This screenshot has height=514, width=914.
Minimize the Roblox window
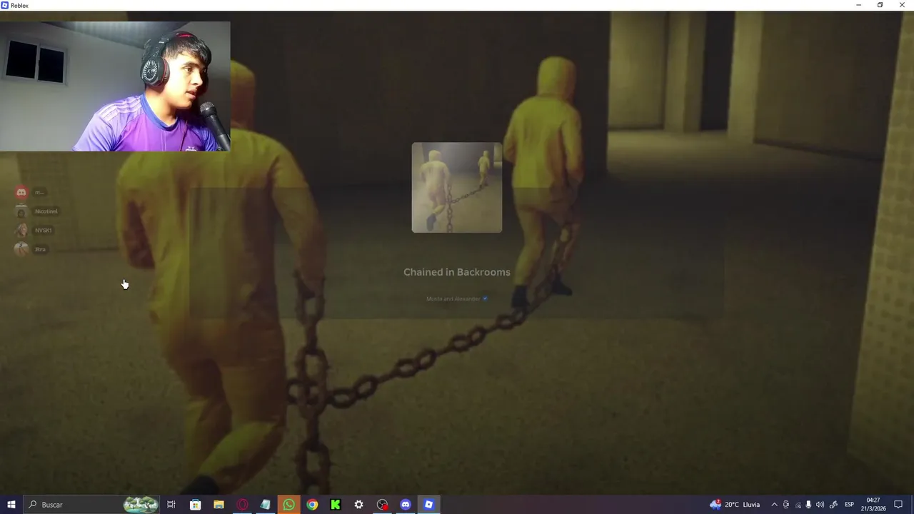point(858,5)
